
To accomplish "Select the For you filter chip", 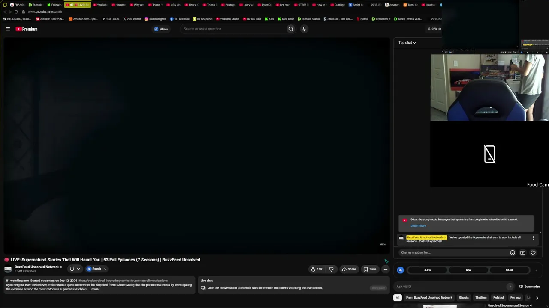I will 516,298.
